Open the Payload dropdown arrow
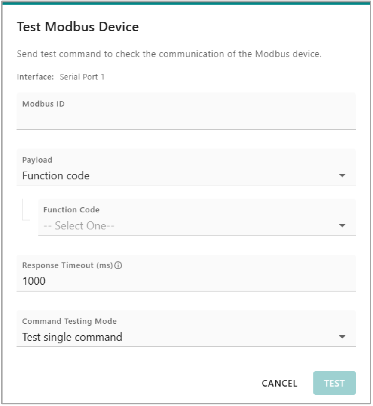Image resolution: width=373 pixels, height=406 pixels. tap(342, 176)
